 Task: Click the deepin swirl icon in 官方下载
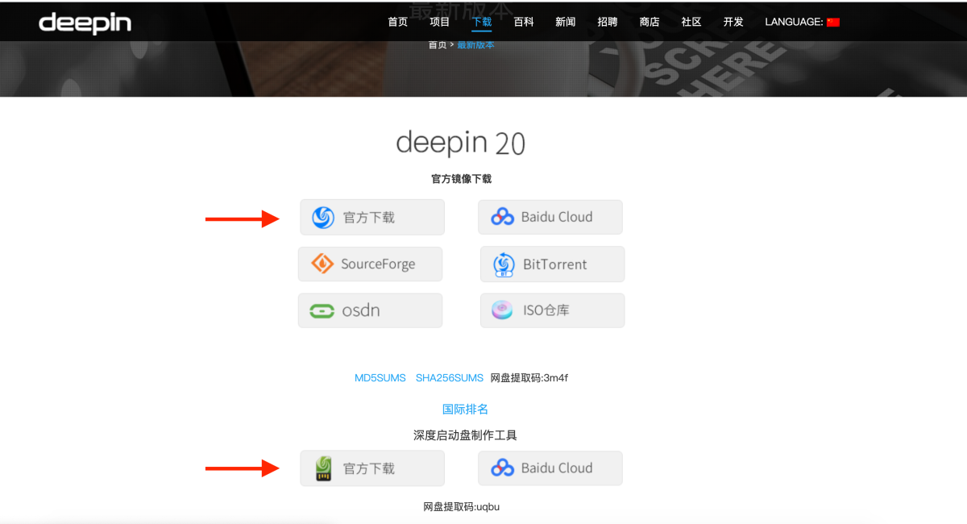(323, 217)
